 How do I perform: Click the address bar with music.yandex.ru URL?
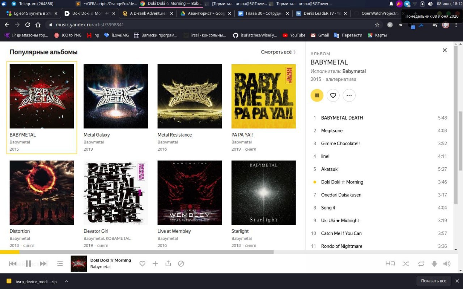(213, 25)
